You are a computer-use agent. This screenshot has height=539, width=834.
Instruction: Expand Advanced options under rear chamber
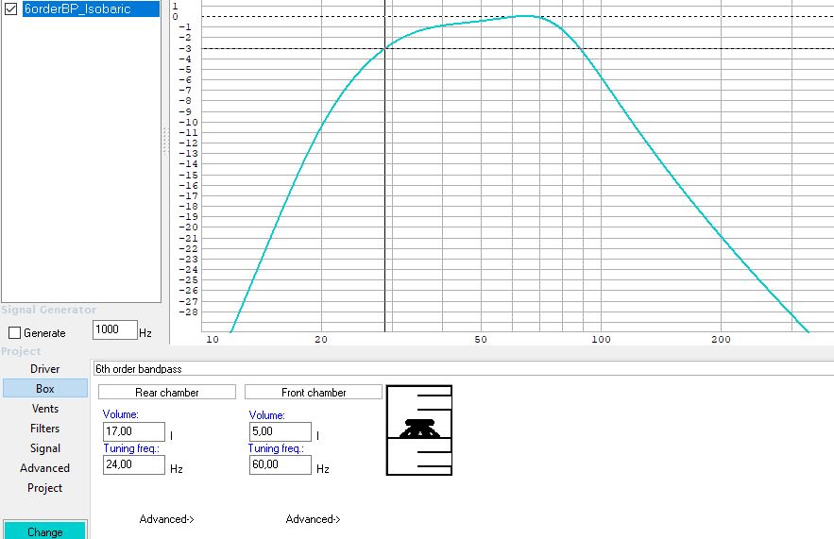coord(166,519)
